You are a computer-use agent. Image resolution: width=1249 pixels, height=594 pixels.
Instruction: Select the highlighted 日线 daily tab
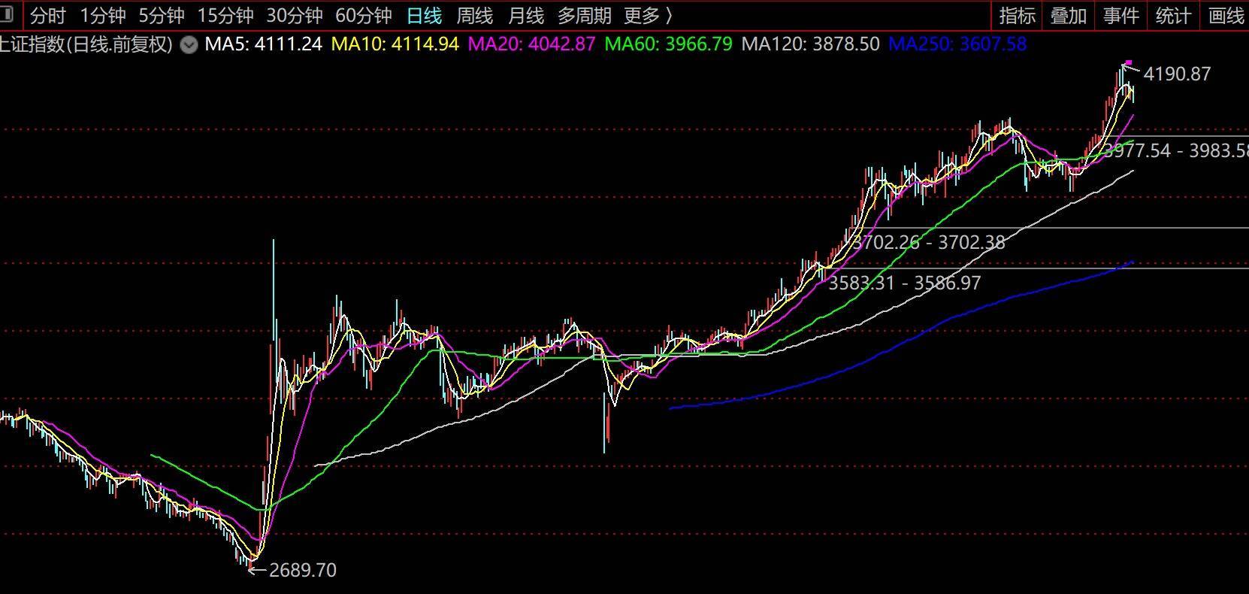pyautogui.click(x=424, y=15)
